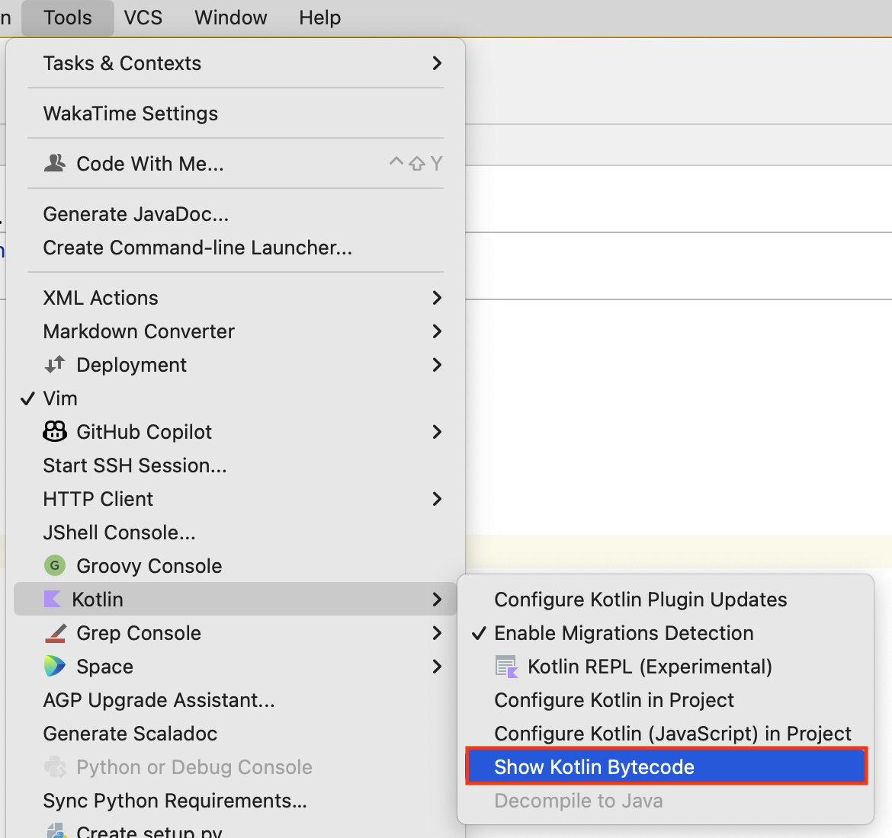892x838 pixels.
Task: Click the Space logo icon
Action: (x=54, y=666)
